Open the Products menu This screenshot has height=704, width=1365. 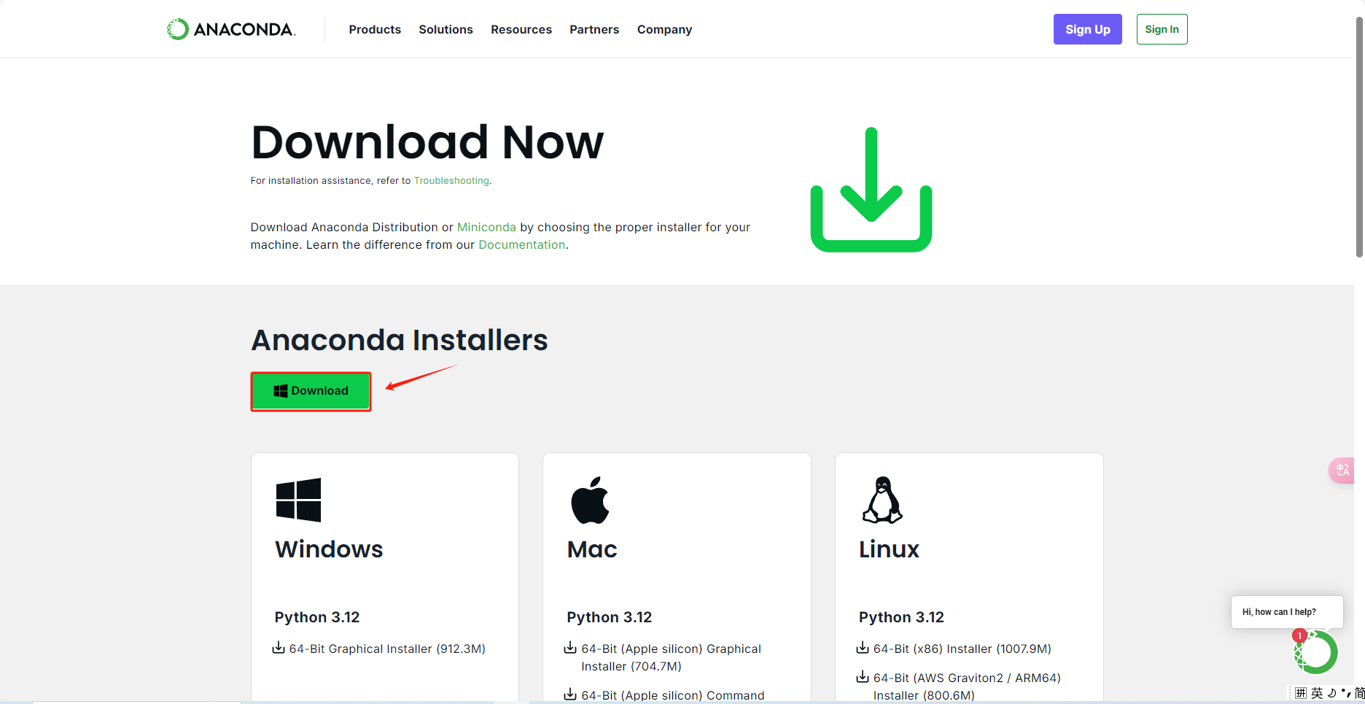coord(375,29)
